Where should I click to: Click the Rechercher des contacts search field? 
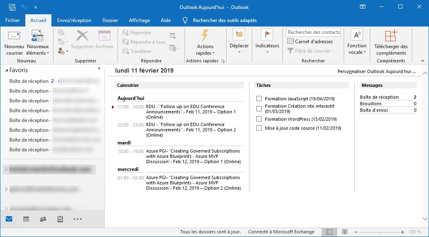tap(313, 32)
